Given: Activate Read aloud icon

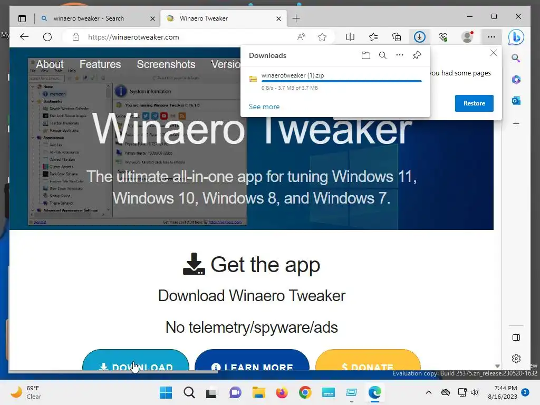Looking at the screenshot, I should point(301,37).
